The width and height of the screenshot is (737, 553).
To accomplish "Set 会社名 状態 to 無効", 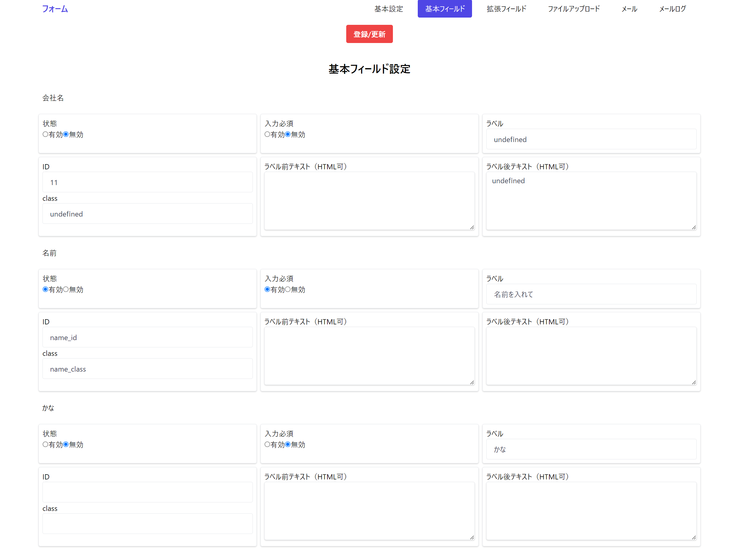I will (66, 134).
